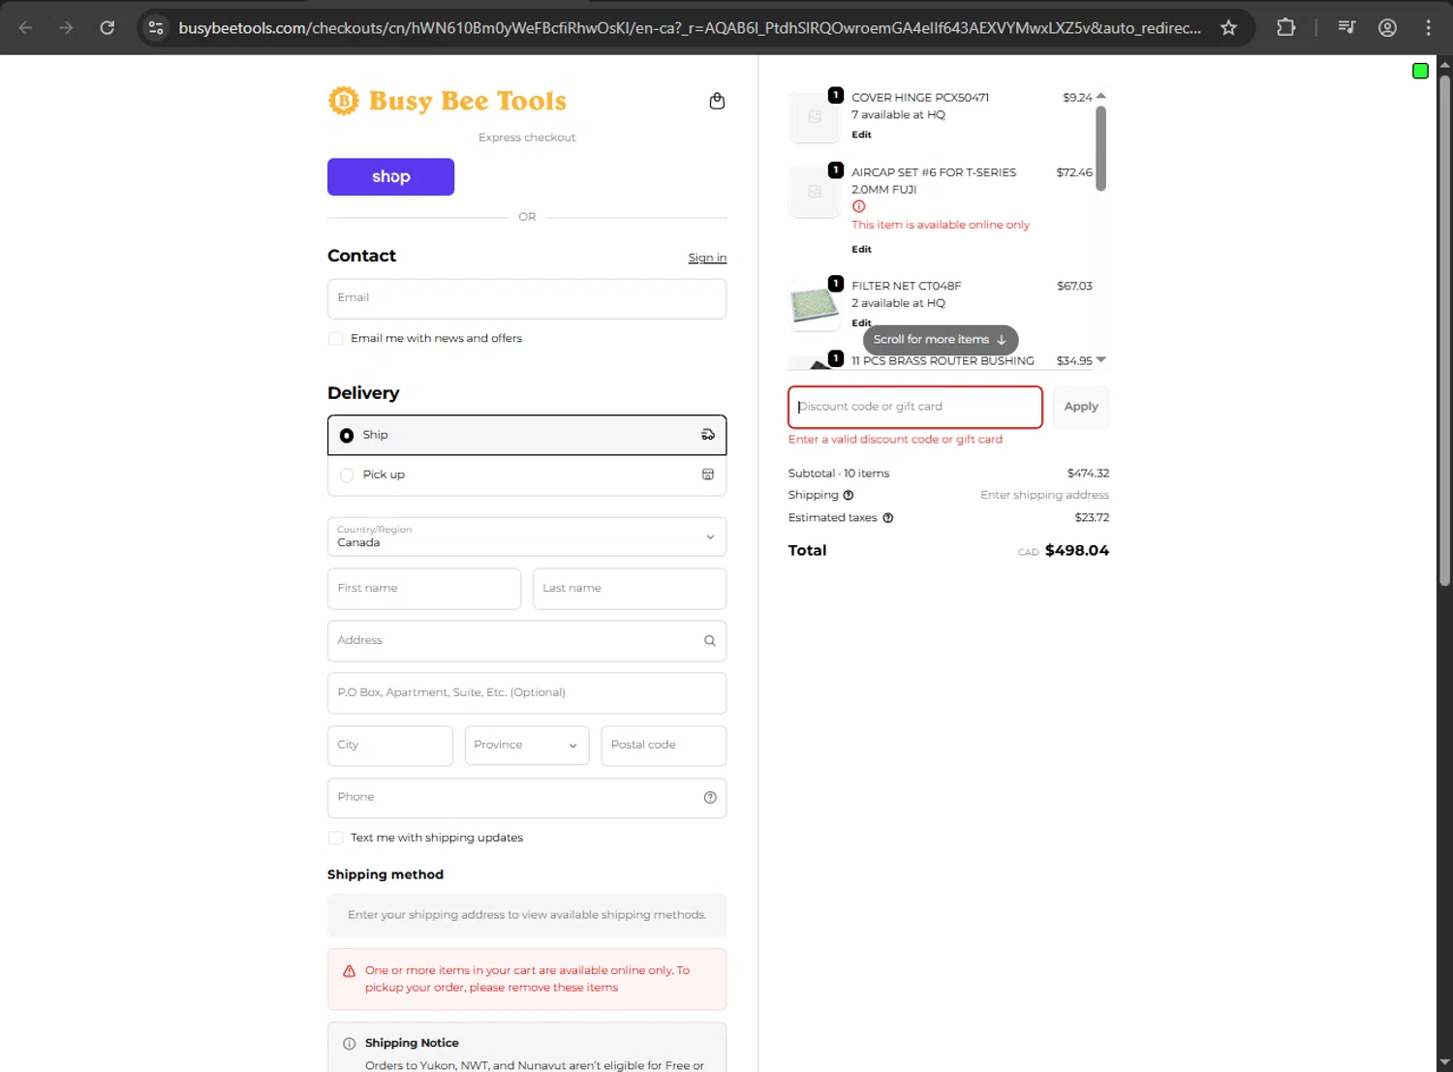This screenshot has height=1072, width=1453.
Task: Click the City field
Action: coord(390,746)
